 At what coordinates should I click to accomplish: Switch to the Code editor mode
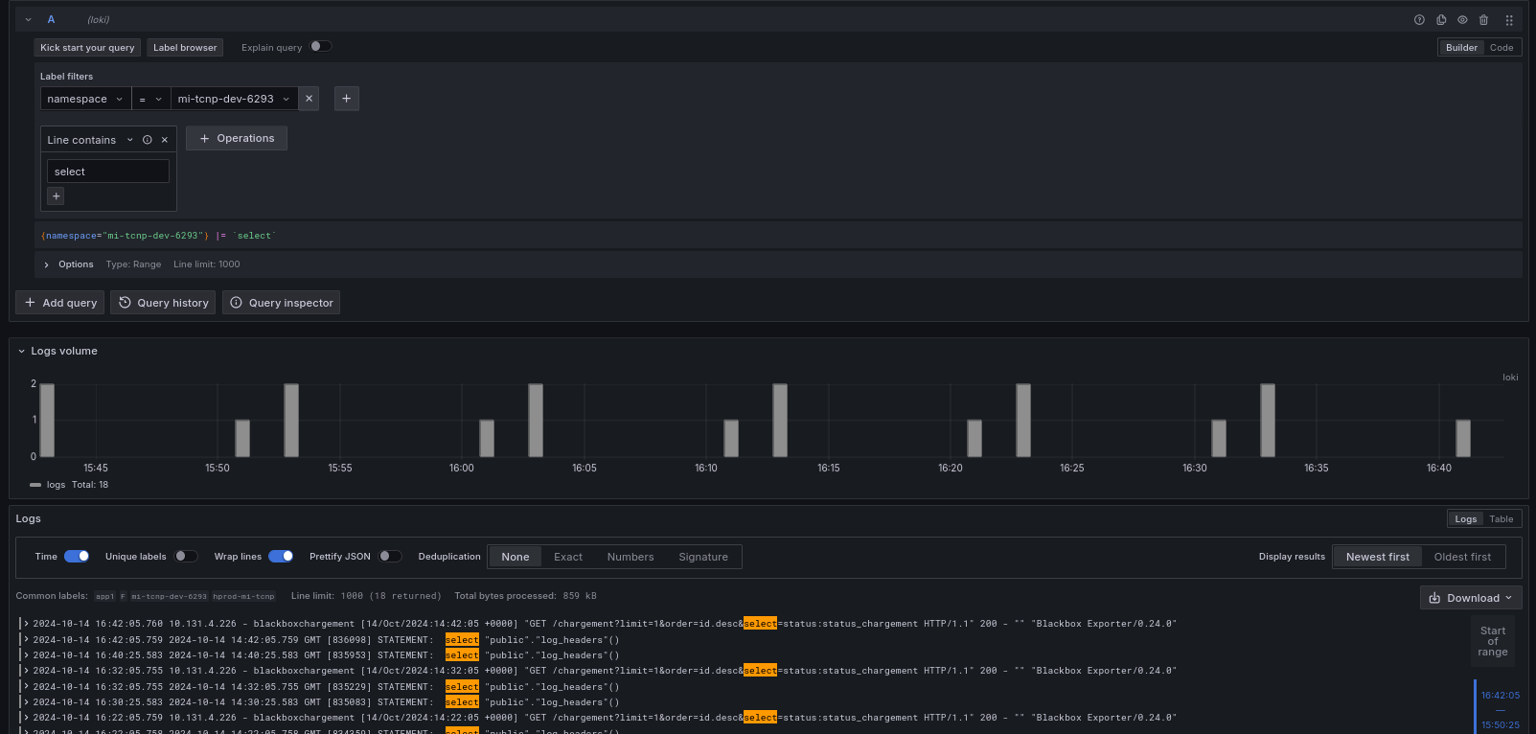pyautogui.click(x=1502, y=48)
